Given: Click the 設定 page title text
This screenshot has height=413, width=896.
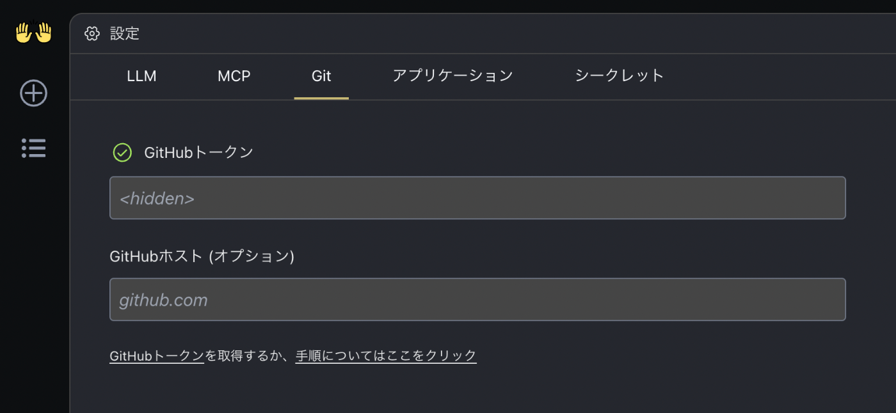Looking at the screenshot, I should [125, 34].
